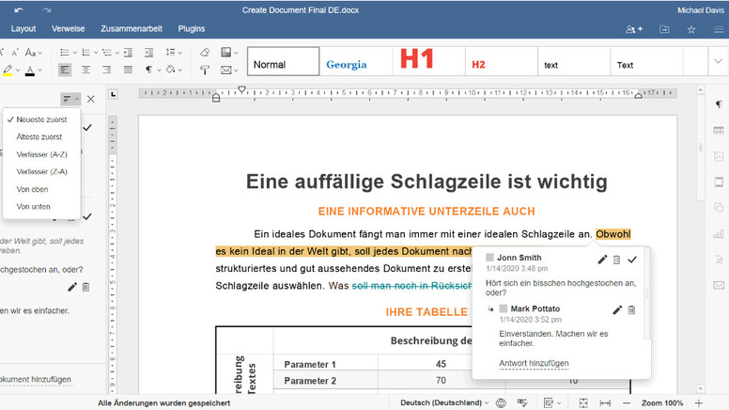Expand the styles gallery chevron

pos(719,61)
